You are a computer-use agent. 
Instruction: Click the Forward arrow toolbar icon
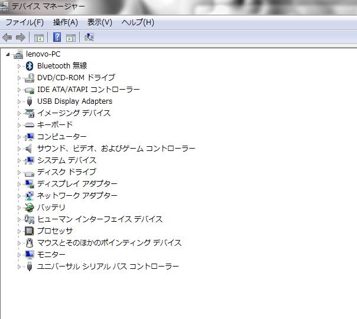tap(21, 37)
